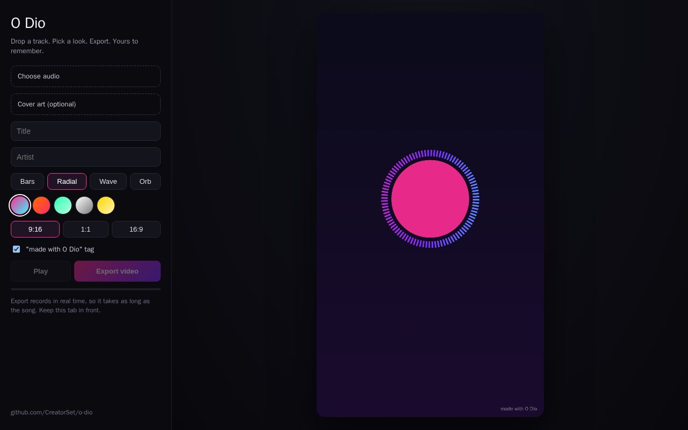Choose the orange-red color theme
The width and height of the screenshot is (688, 430).
[41, 205]
